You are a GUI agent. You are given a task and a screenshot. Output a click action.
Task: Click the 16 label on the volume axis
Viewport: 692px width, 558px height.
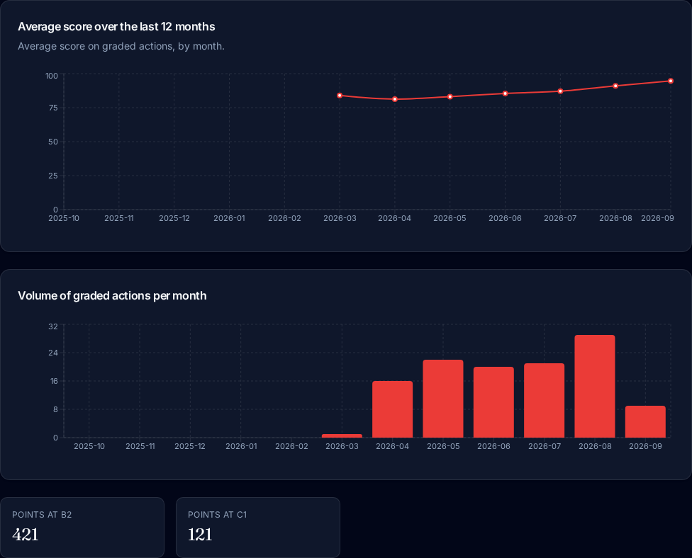pyautogui.click(x=54, y=381)
